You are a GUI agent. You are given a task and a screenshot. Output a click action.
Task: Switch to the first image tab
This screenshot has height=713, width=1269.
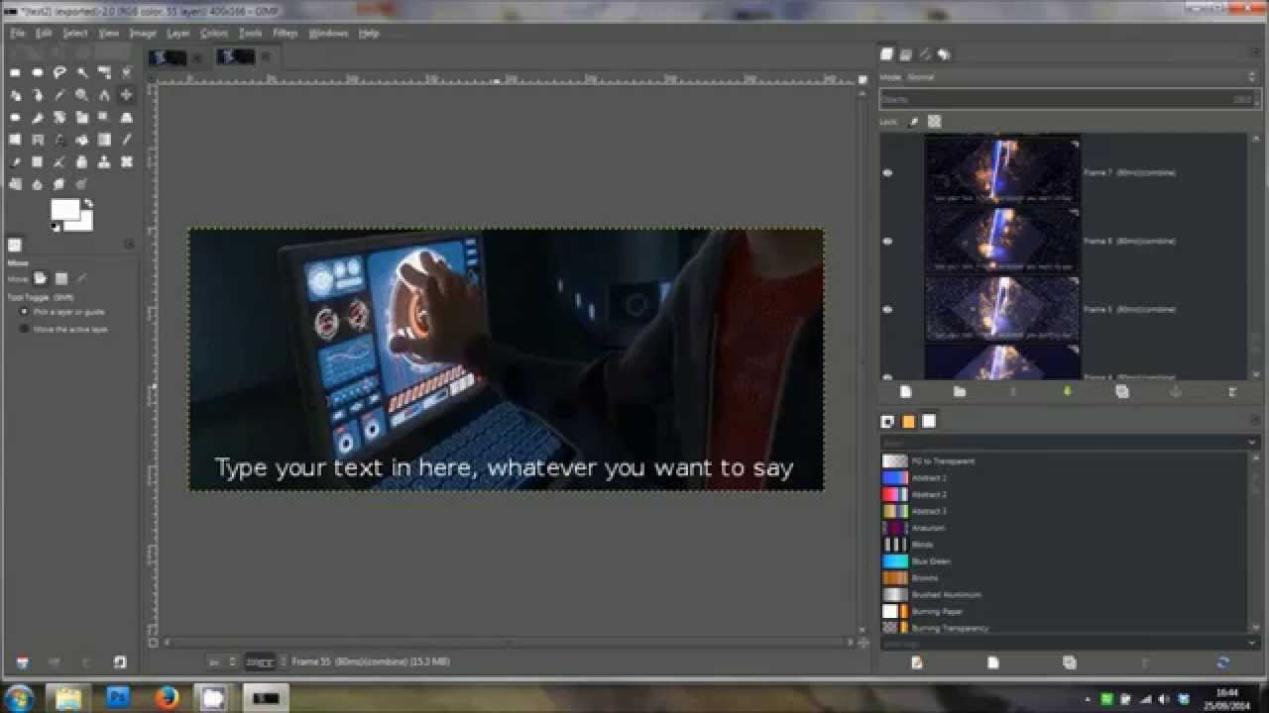(169, 57)
